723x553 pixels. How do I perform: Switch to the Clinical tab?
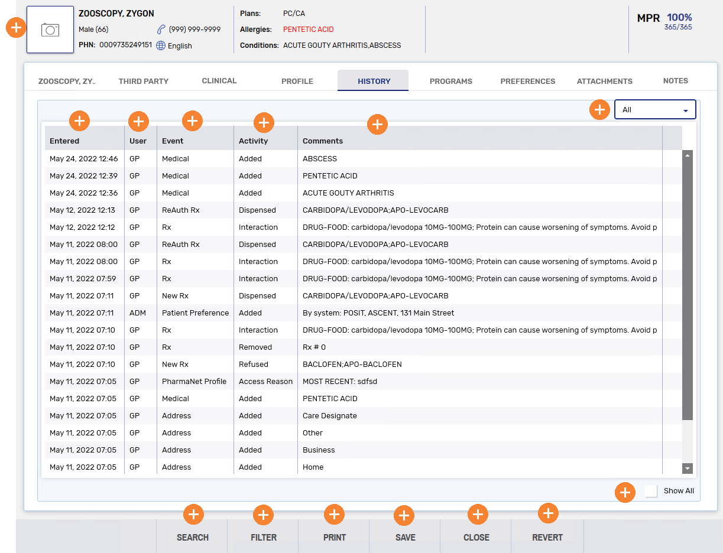219,81
